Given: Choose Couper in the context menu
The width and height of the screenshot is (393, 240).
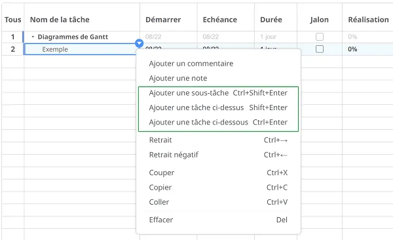Looking at the screenshot, I should coord(218,172).
